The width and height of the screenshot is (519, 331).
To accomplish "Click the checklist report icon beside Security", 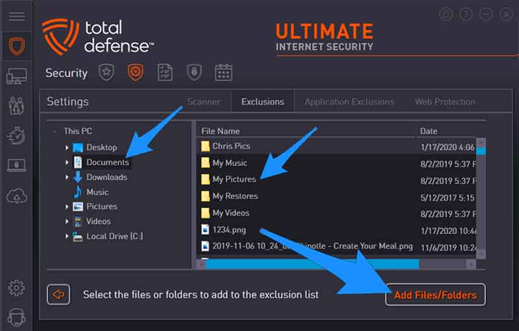I will [x=165, y=73].
